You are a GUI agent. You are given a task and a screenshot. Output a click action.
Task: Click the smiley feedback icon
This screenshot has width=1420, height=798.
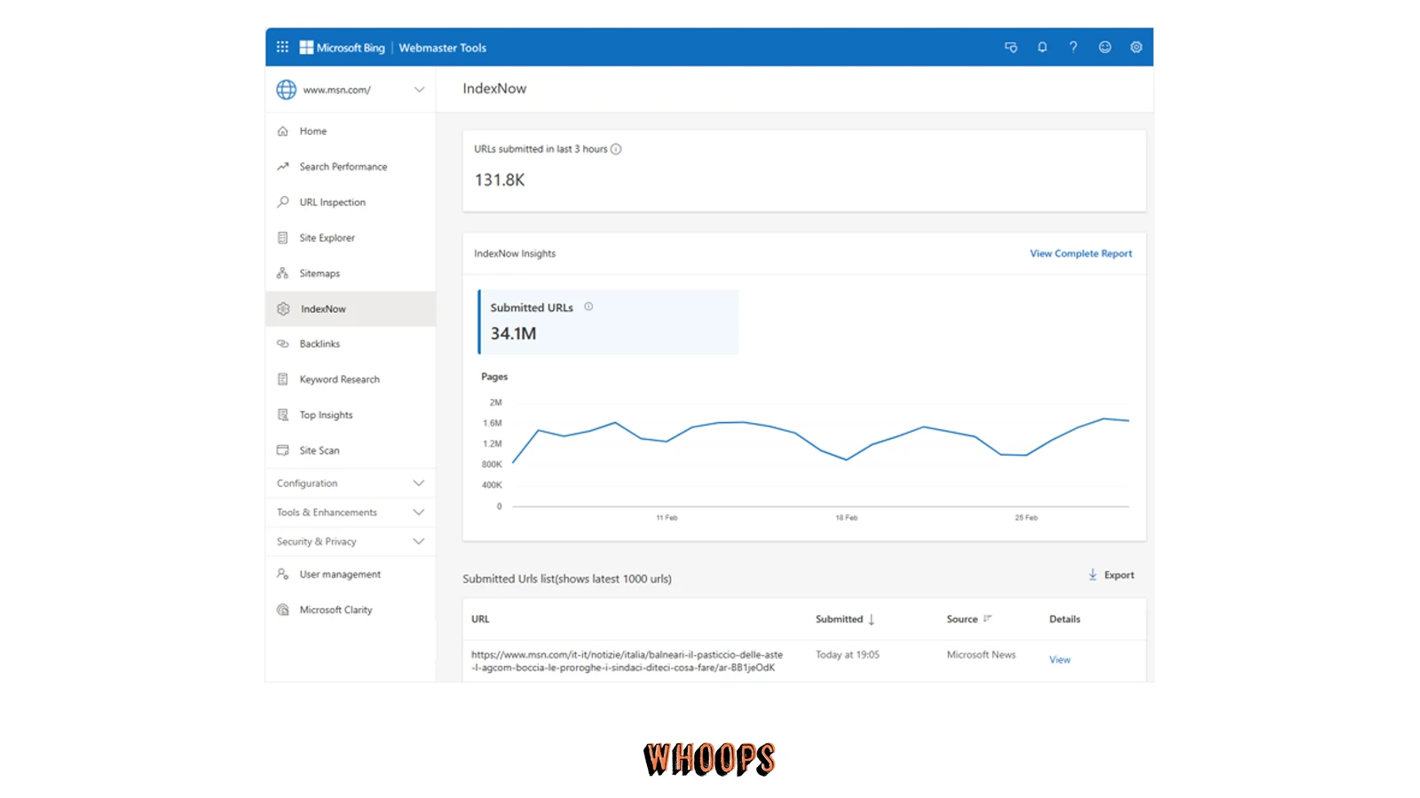(x=1105, y=47)
